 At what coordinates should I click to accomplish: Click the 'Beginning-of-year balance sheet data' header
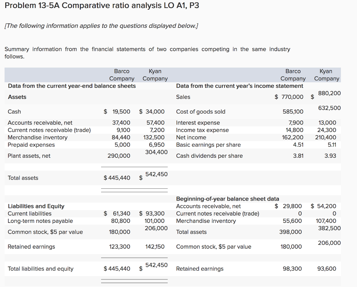tap(227, 199)
